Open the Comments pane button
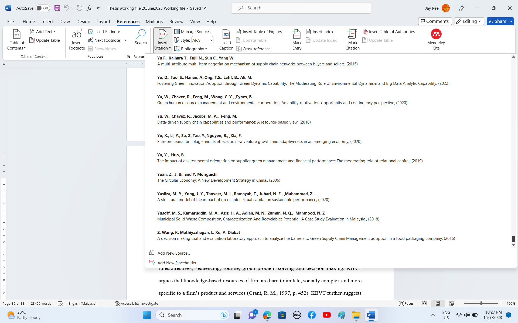Screen dimensions: 518x323 tap(435, 21)
